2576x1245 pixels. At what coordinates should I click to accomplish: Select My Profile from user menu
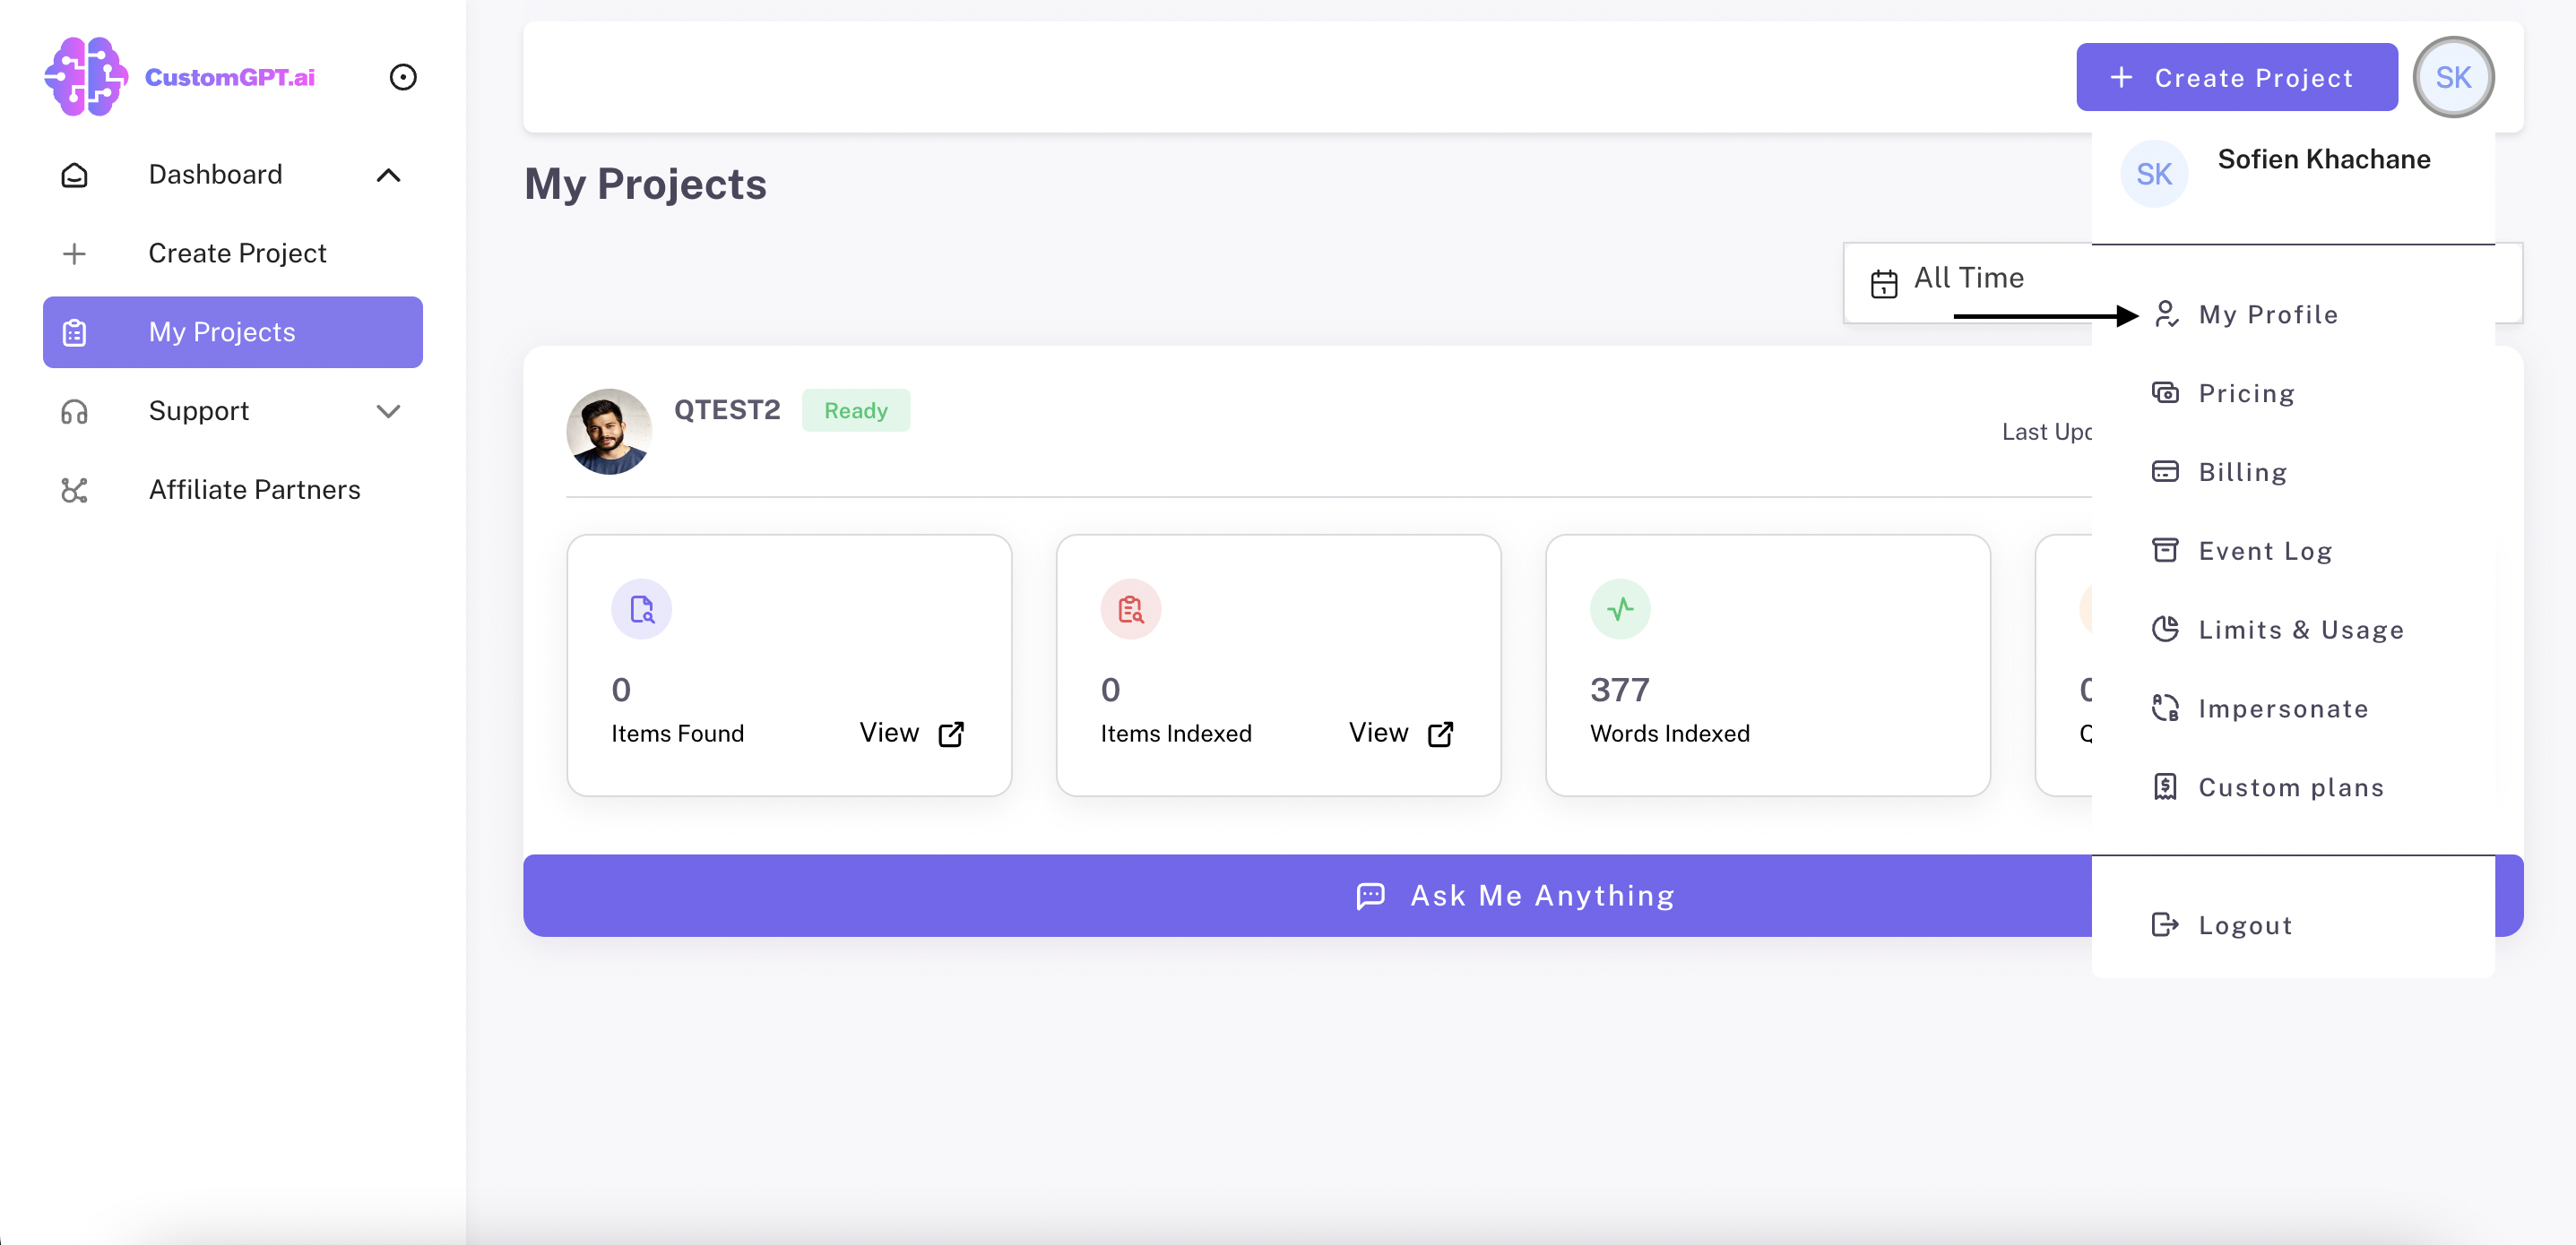click(2267, 314)
